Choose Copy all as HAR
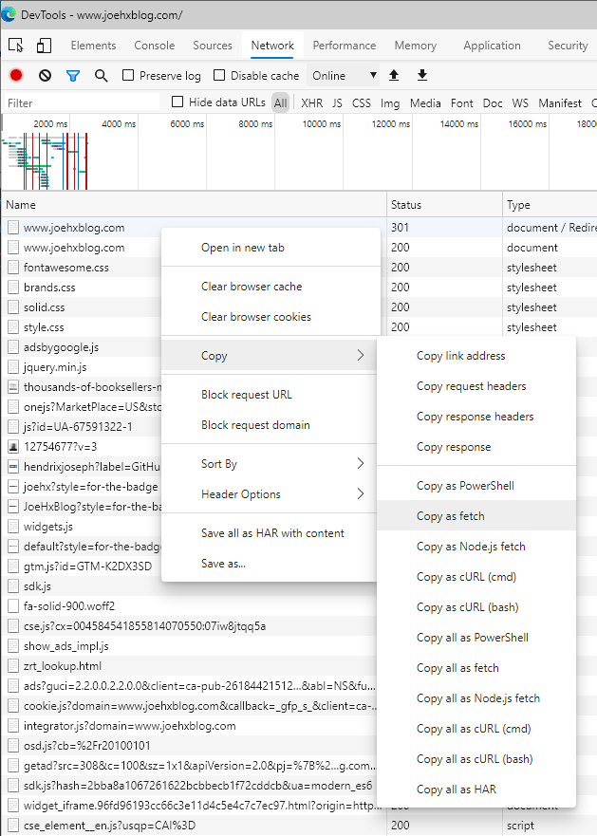597x836 pixels. pyautogui.click(x=476, y=790)
